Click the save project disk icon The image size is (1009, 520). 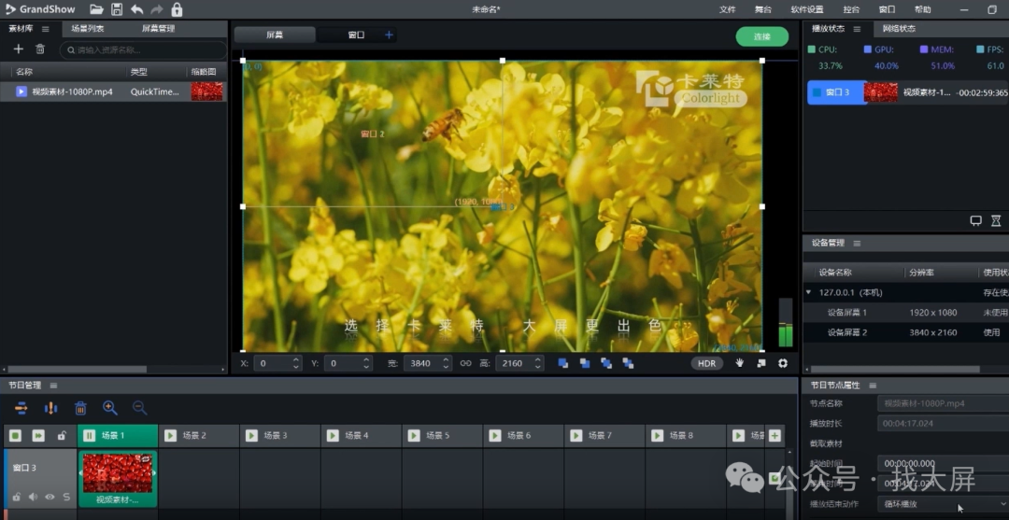point(117,9)
